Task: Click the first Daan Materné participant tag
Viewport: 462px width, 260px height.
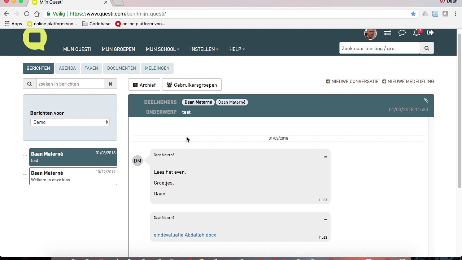Action: coord(198,102)
